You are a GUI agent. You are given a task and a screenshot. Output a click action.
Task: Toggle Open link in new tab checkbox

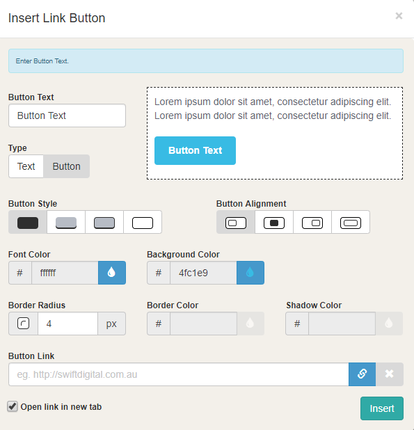tap(13, 406)
